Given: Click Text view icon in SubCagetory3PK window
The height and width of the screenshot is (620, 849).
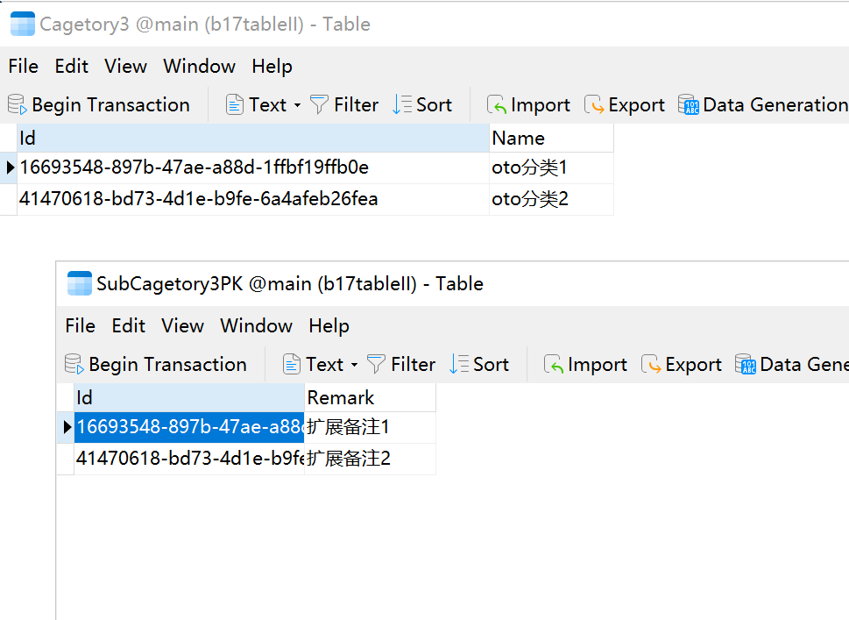Looking at the screenshot, I should [291, 364].
